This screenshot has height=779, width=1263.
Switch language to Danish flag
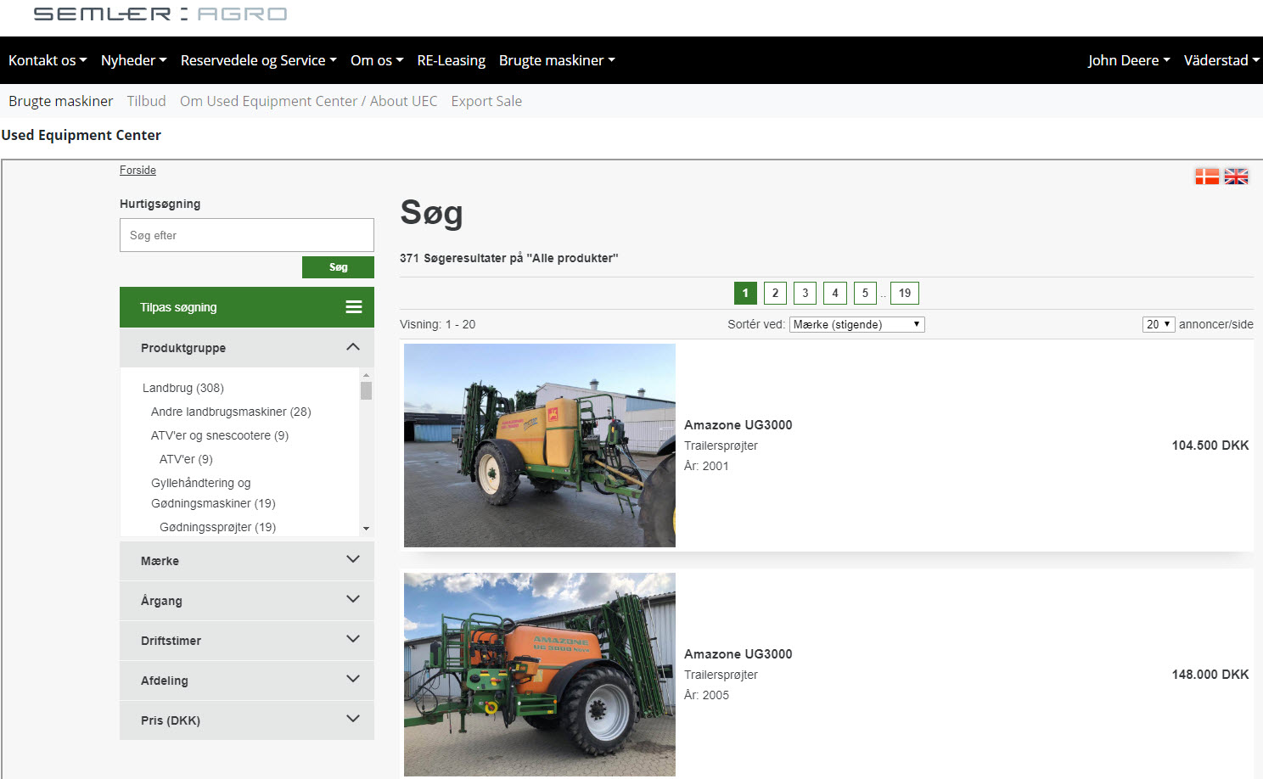(1207, 177)
